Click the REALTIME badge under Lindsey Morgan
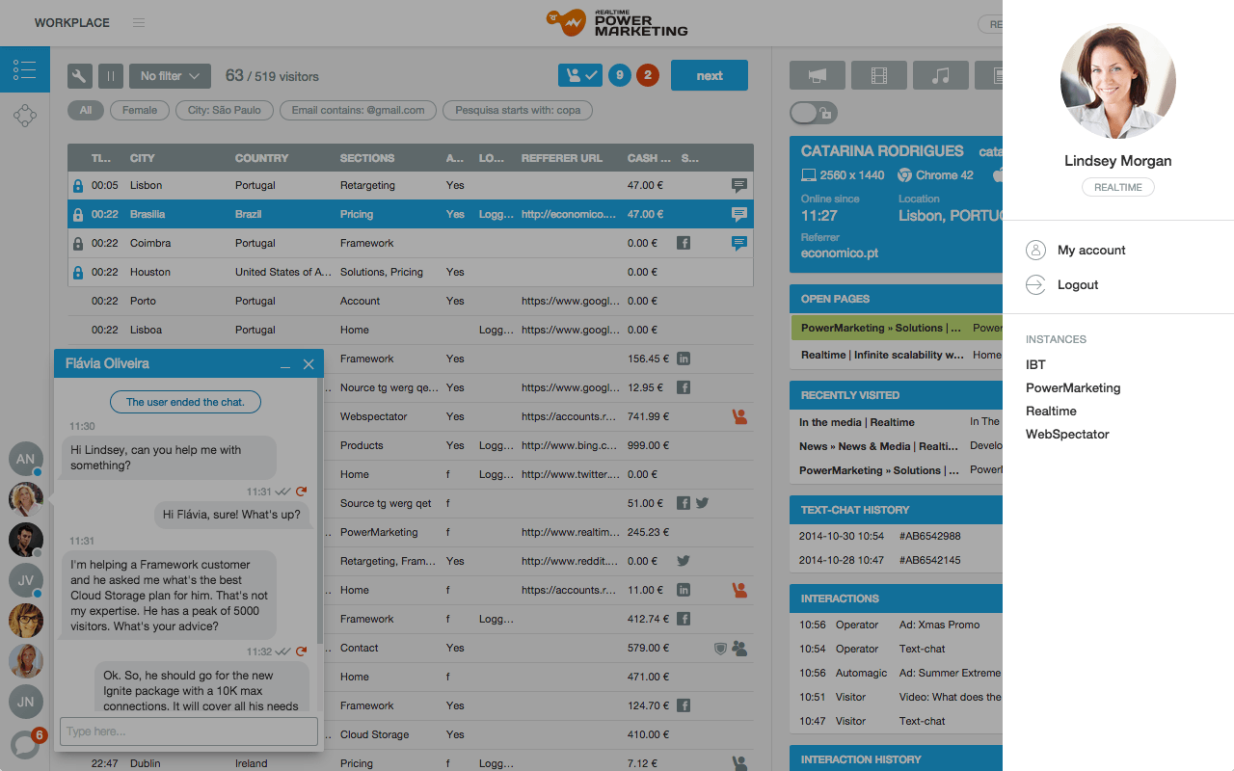This screenshot has width=1234, height=771. [x=1118, y=187]
